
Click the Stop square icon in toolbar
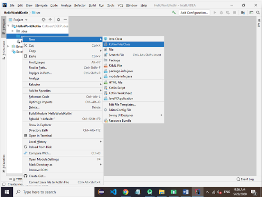pos(235,13)
